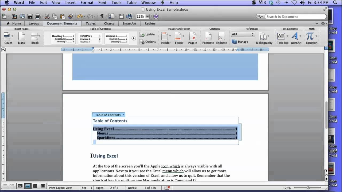Open the Bibliography dropdown
342x192 pixels.
click(268, 36)
